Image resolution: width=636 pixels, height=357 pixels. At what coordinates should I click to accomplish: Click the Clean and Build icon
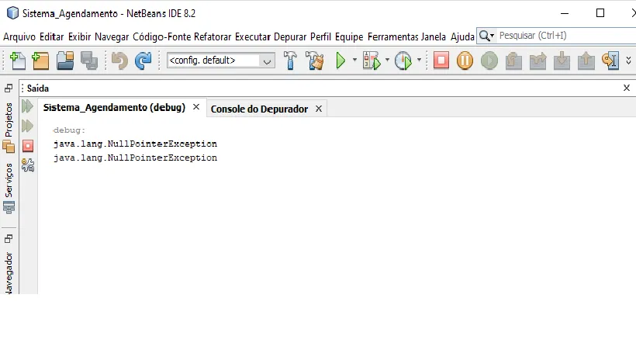(x=315, y=61)
